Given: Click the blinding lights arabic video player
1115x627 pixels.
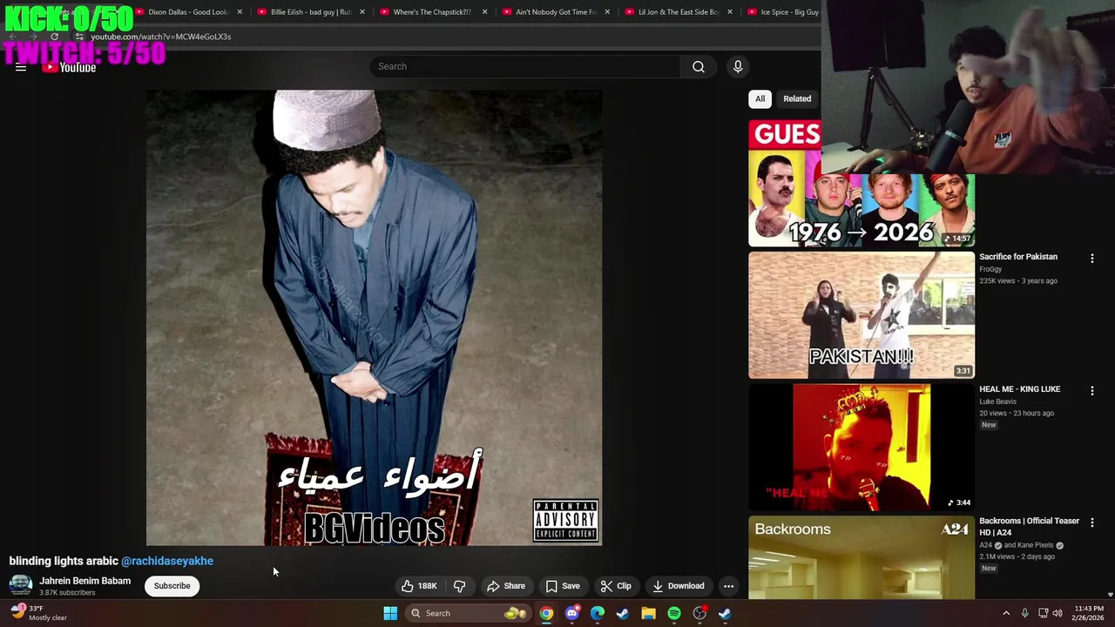Looking at the screenshot, I should coord(374,318).
